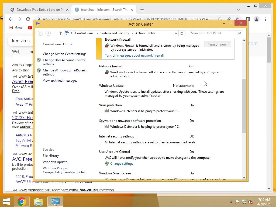Switch to free virus info.com tab
Screen dimensions: 276x207
point(104,10)
